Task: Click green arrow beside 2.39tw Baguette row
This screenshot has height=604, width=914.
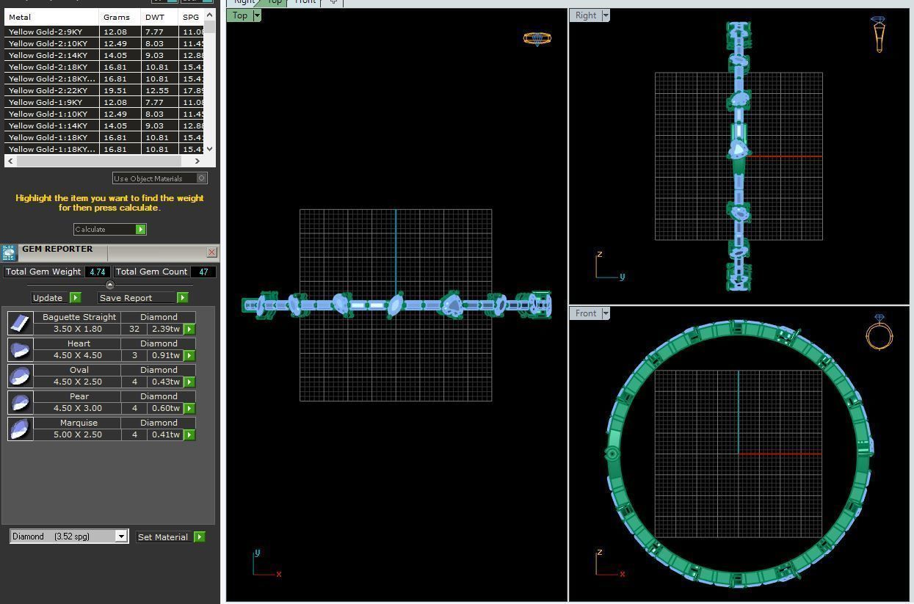Action: click(189, 330)
